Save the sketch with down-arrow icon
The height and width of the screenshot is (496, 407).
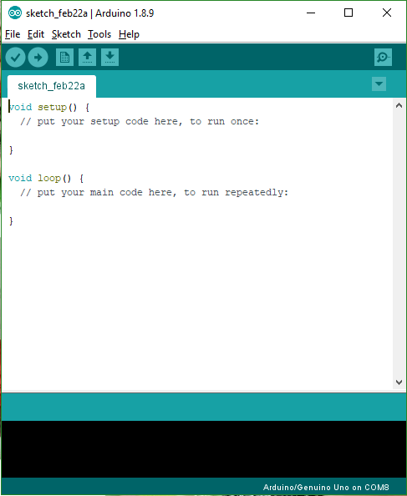tap(109, 58)
